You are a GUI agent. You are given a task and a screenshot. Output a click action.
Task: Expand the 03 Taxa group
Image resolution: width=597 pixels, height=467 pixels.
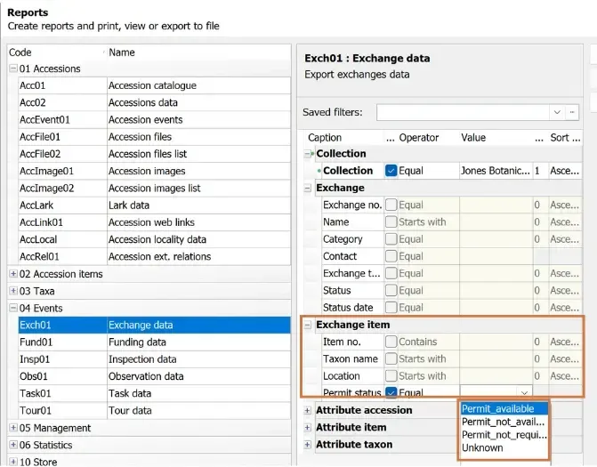pyautogui.click(x=13, y=291)
